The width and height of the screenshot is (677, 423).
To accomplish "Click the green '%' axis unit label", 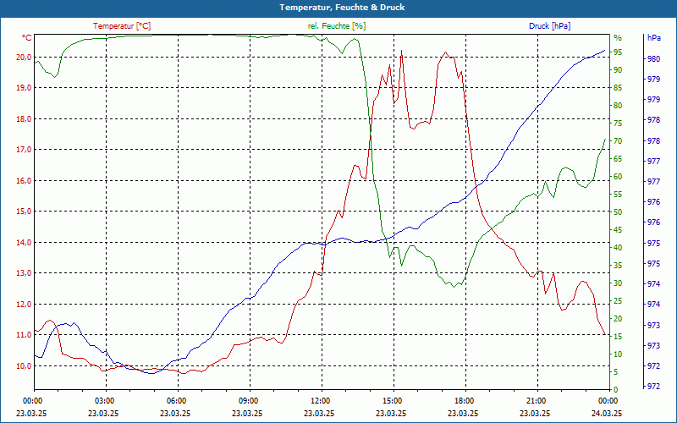I will coord(618,38).
